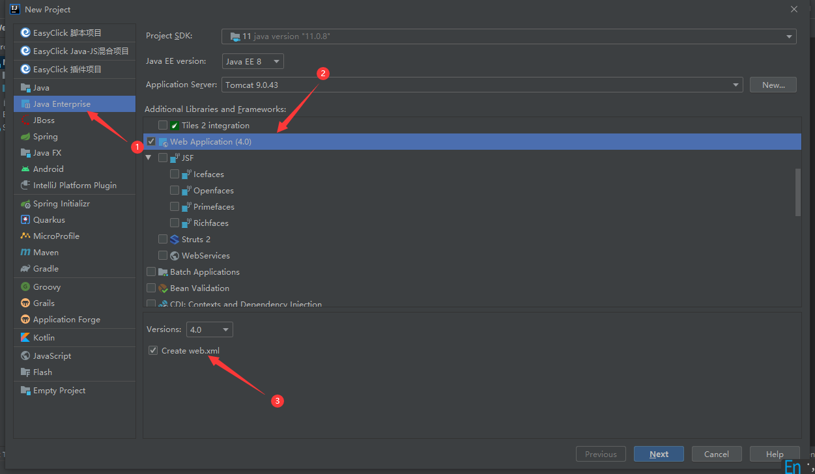Open Help for New Project dialog
The image size is (815, 474).
[x=775, y=454]
